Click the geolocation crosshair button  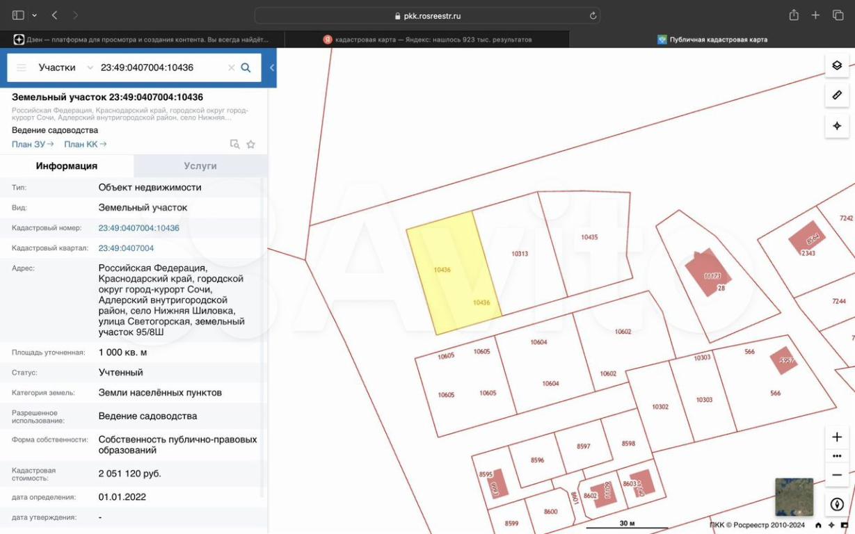(x=837, y=126)
